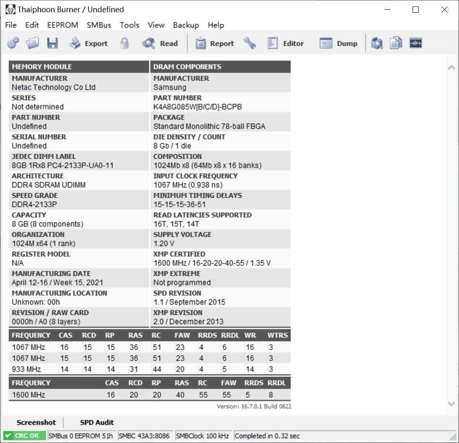This screenshot has width=459, height=443.
Task: Open the File menu
Action: pyautogui.click(x=11, y=25)
